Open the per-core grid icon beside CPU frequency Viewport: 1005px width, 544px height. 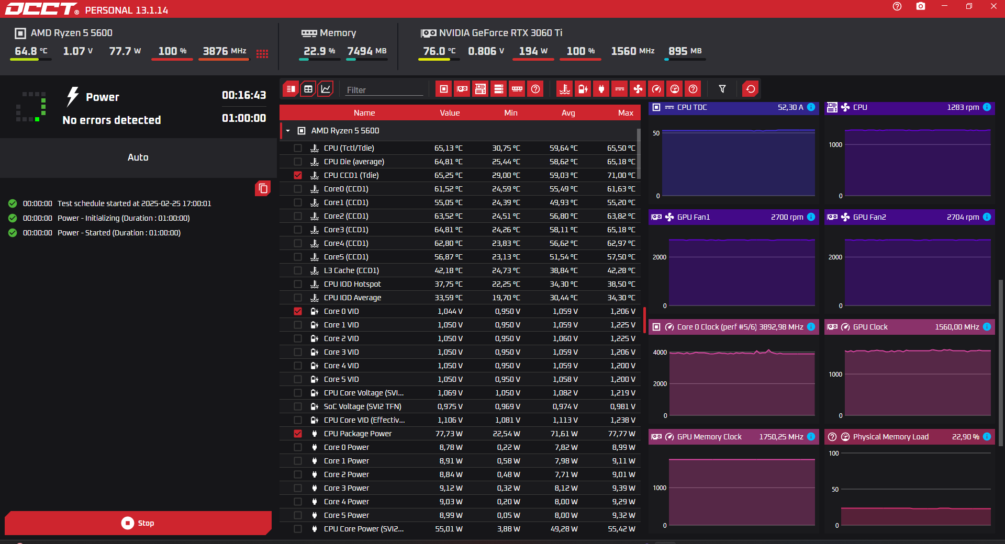tap(262, 53)
